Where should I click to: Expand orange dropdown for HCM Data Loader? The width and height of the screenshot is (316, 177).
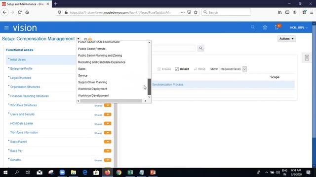coord(108,123)
